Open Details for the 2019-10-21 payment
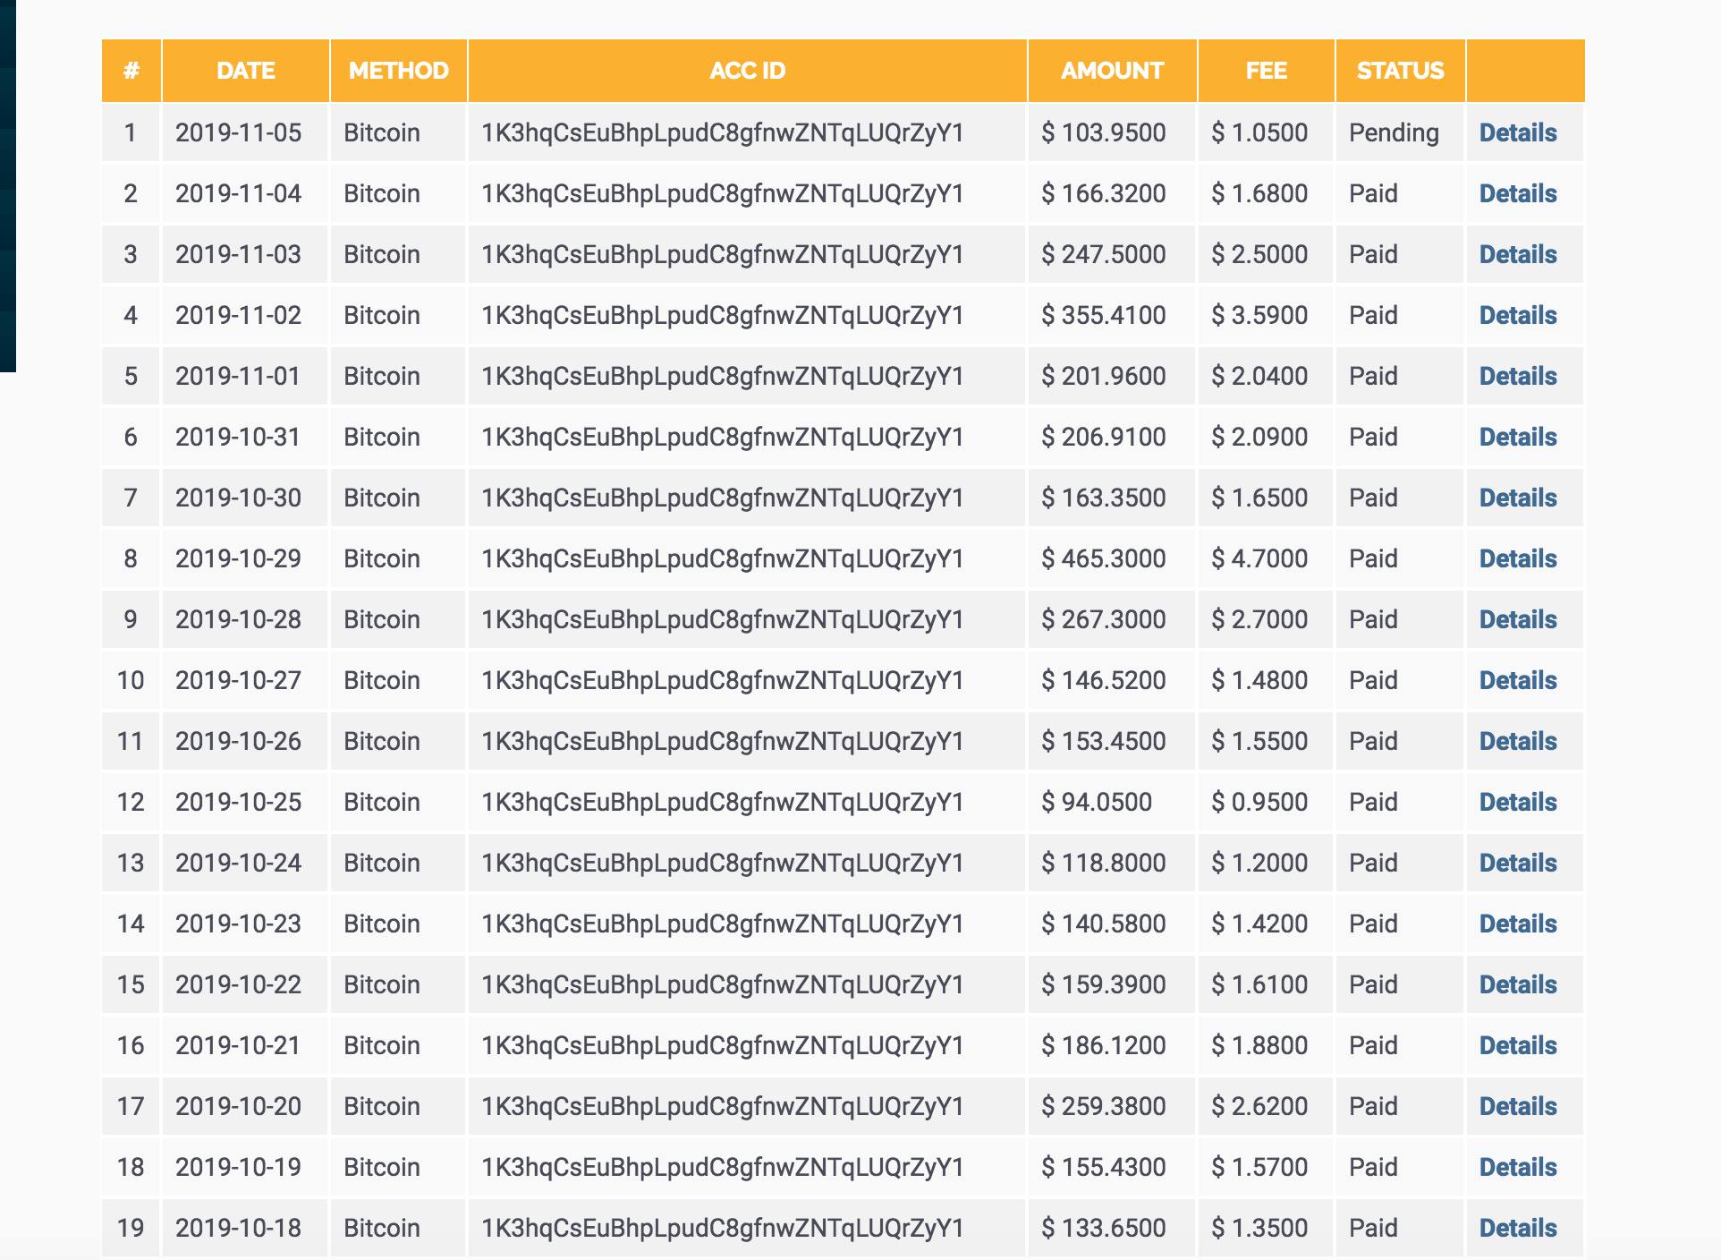The image size is (1721, 1260). (1517, 1046)
